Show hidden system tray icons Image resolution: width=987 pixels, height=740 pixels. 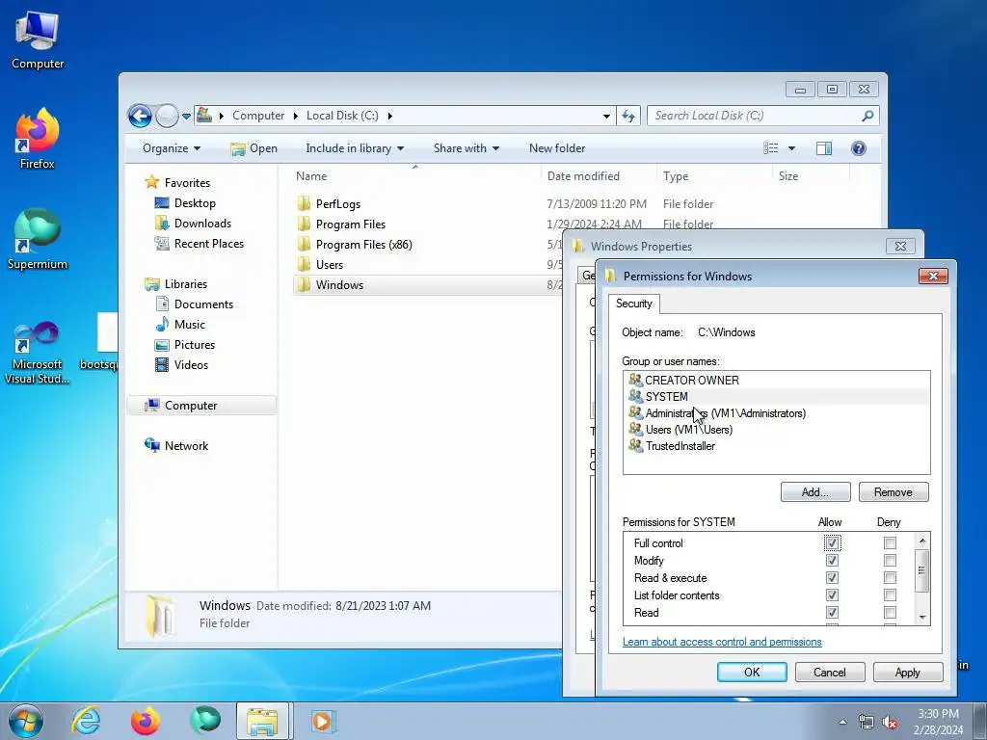coord(842,722)
